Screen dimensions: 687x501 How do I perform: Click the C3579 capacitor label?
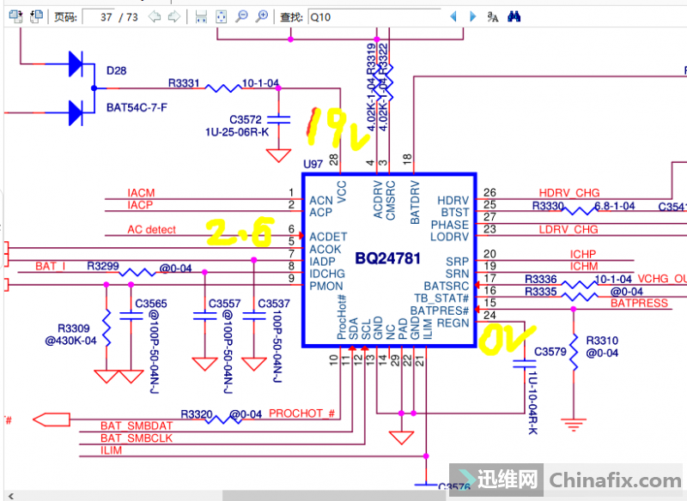pos(550,352)
